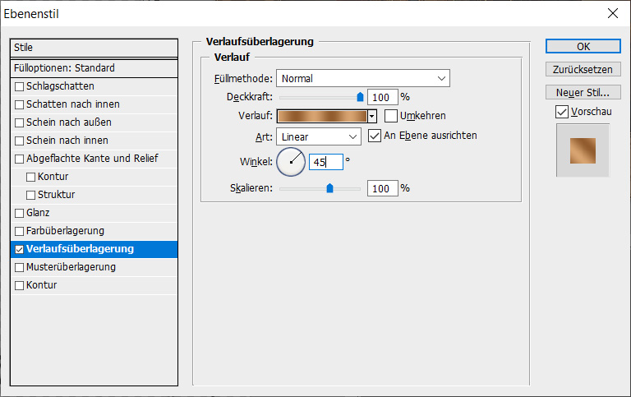Disable the Vorschau preview checkbox
The height and width of the screenshot is (397, 631).
click(562, 111)
